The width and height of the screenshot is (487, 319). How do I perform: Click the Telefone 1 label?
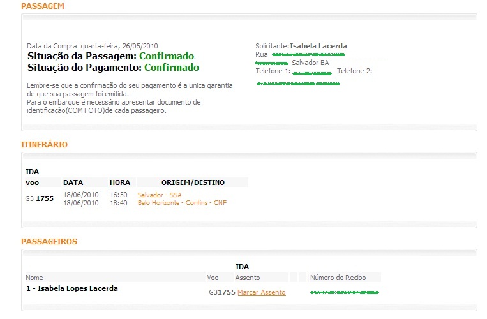(x=273, y=71)
